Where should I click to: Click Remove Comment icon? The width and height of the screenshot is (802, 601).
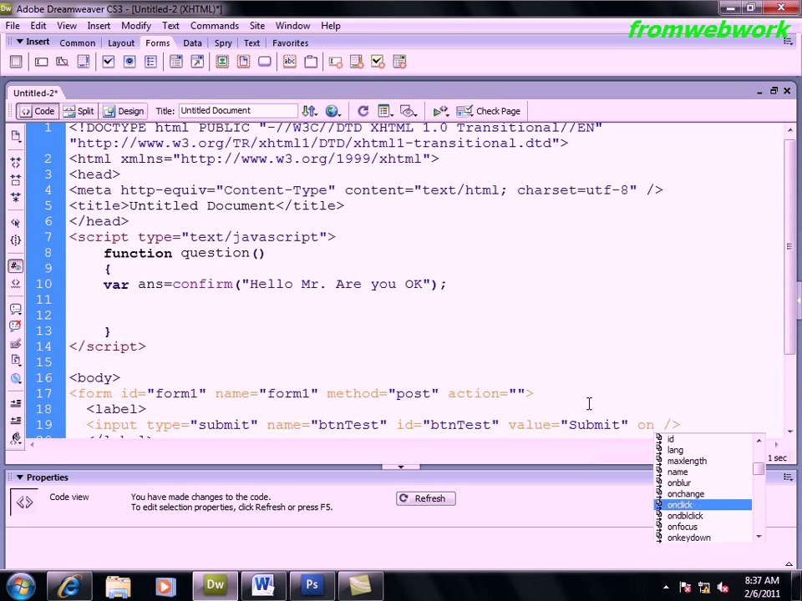pyautogui.click(x=15, y=326)
